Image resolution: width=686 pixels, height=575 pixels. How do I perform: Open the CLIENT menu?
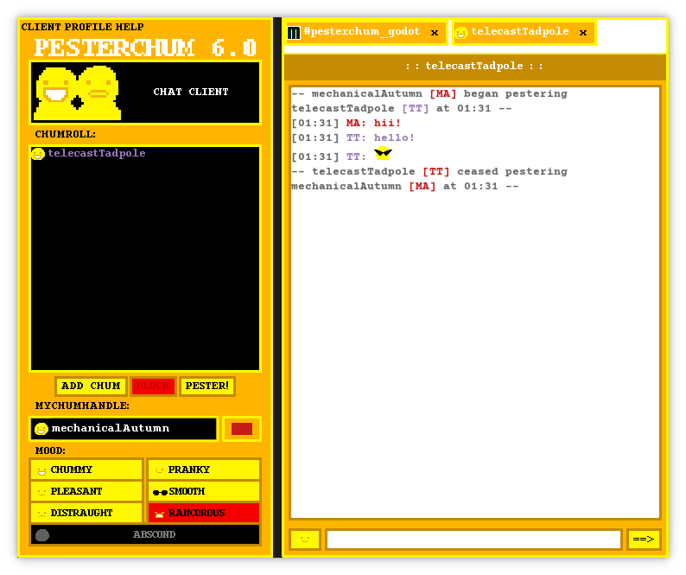(x=41, y=27)
